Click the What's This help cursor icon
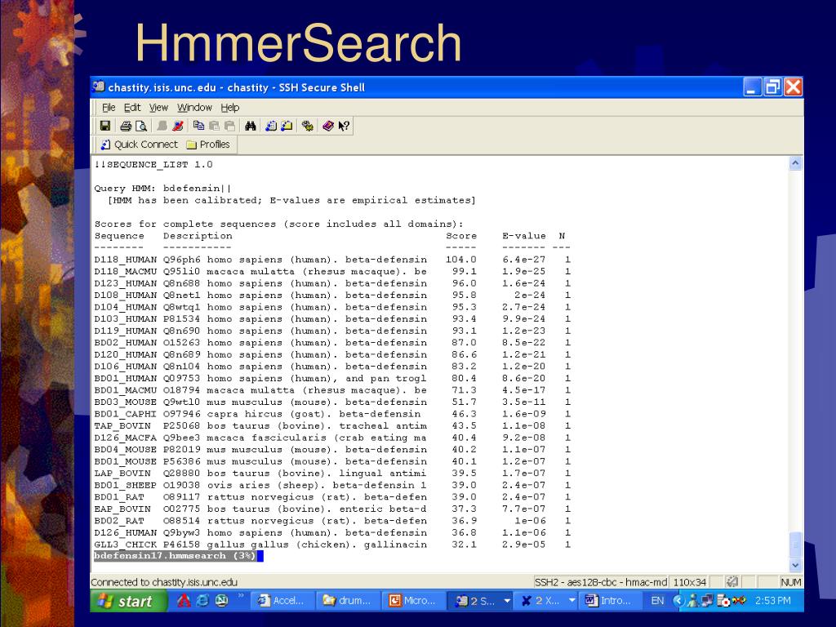 pos(344,126)
